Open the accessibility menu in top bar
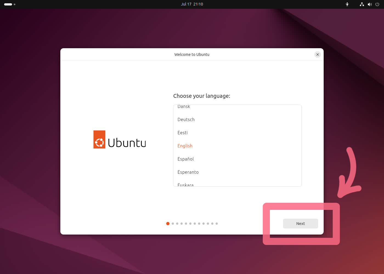 coord(347,4)
